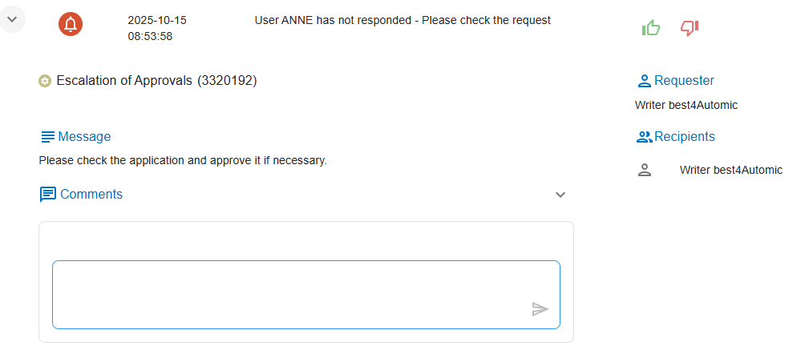Click the "User ANNE has not responded" text

(403, 20)
